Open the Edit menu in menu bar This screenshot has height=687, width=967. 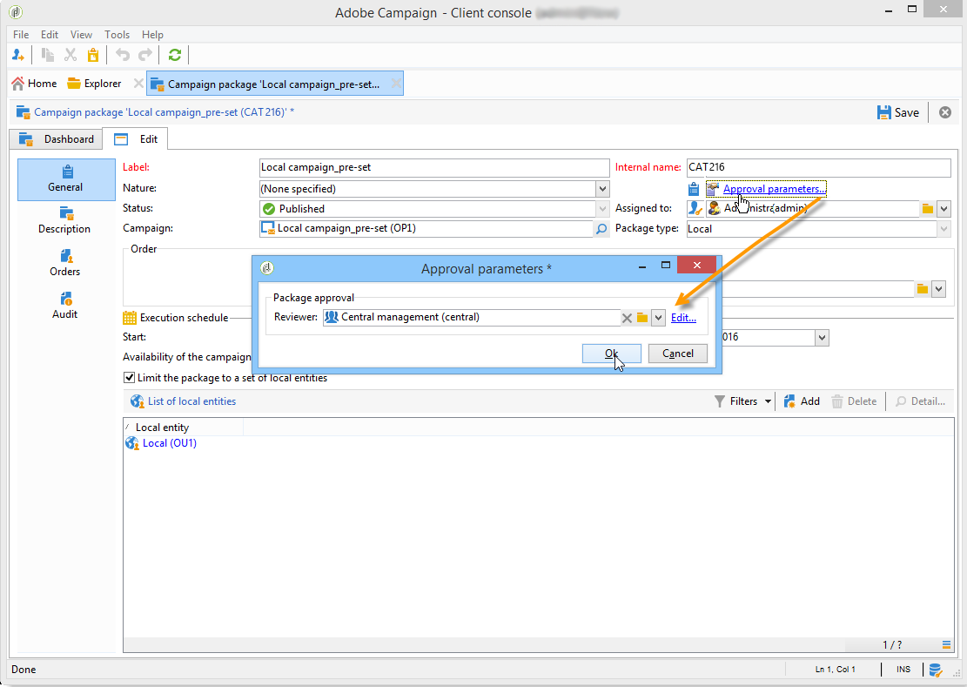coord(50,35)
